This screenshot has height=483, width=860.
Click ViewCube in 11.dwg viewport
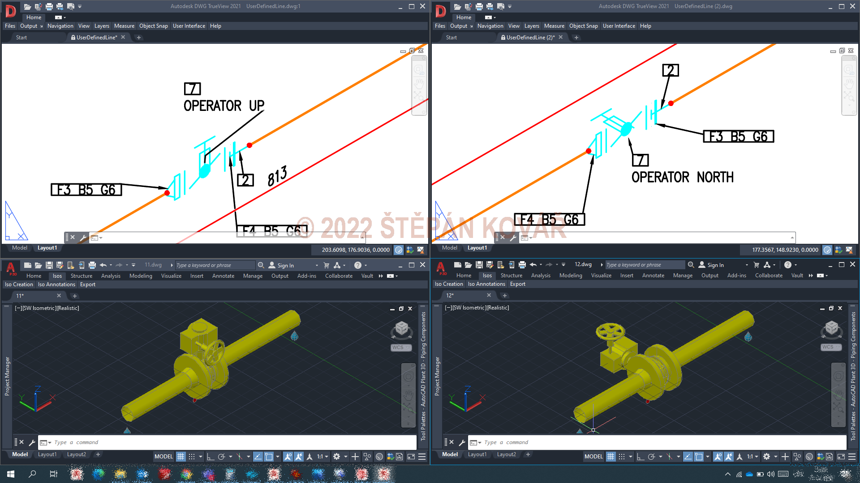(x=402, y=330)
